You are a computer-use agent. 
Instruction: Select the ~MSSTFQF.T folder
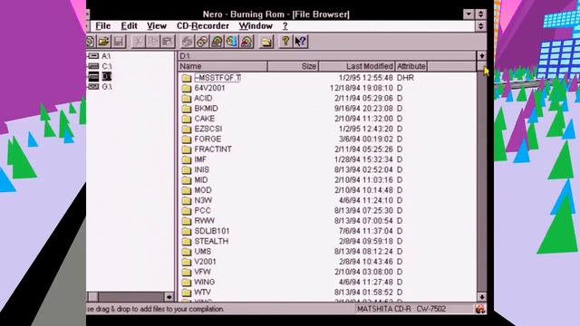(211, 78)
